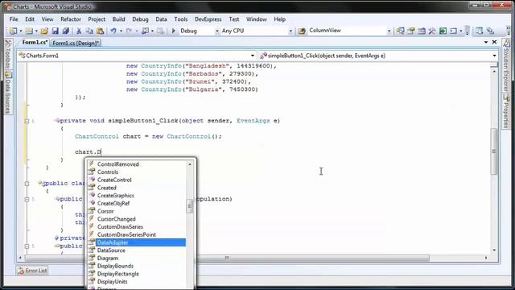The height and width of the screenshot is (290, 515).
Task: Open the Data Sources side tab
Action: (8, 92)
